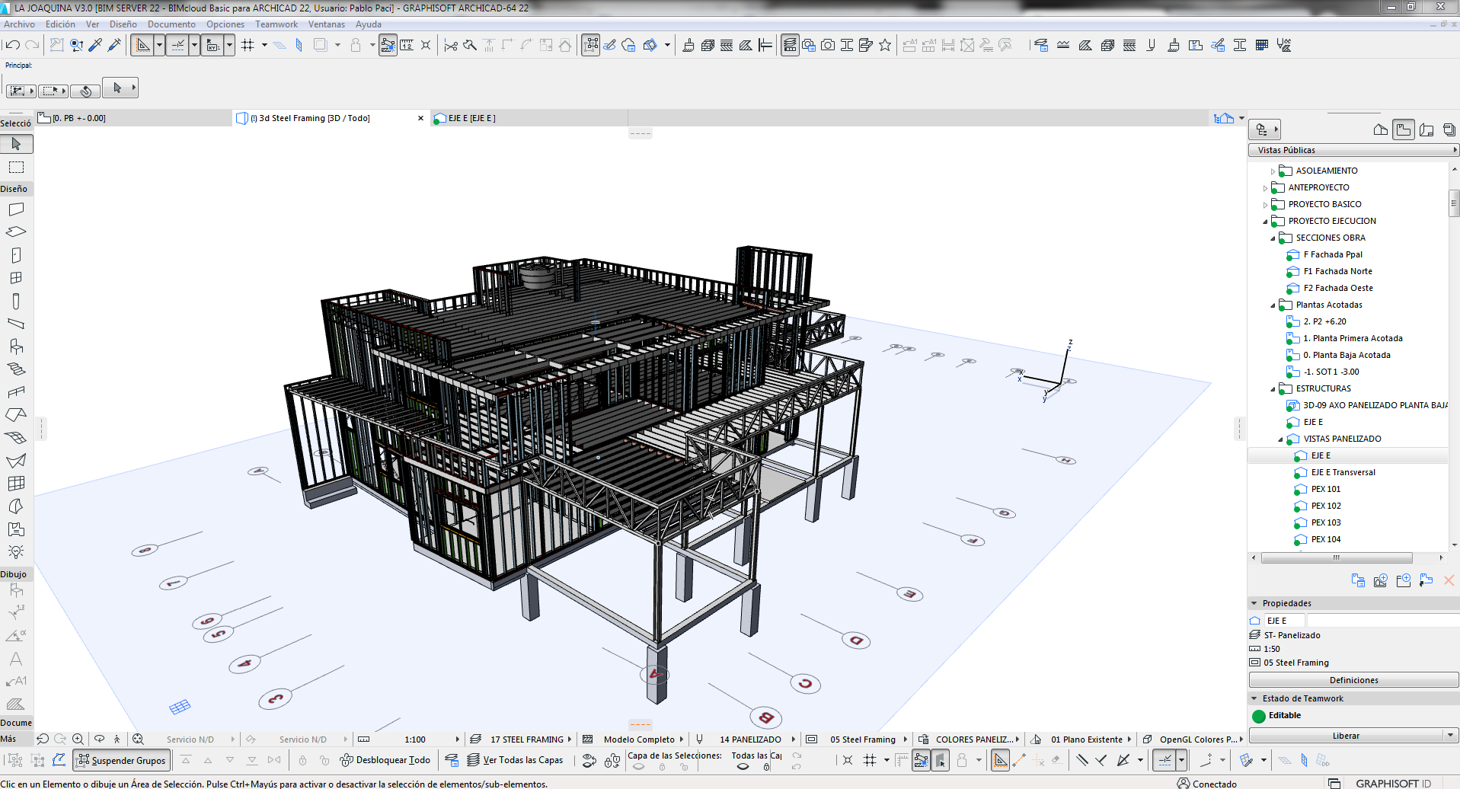Click the Delete view red X icon
Screen dimensions: 1460x789
(x=1449, y=580)
